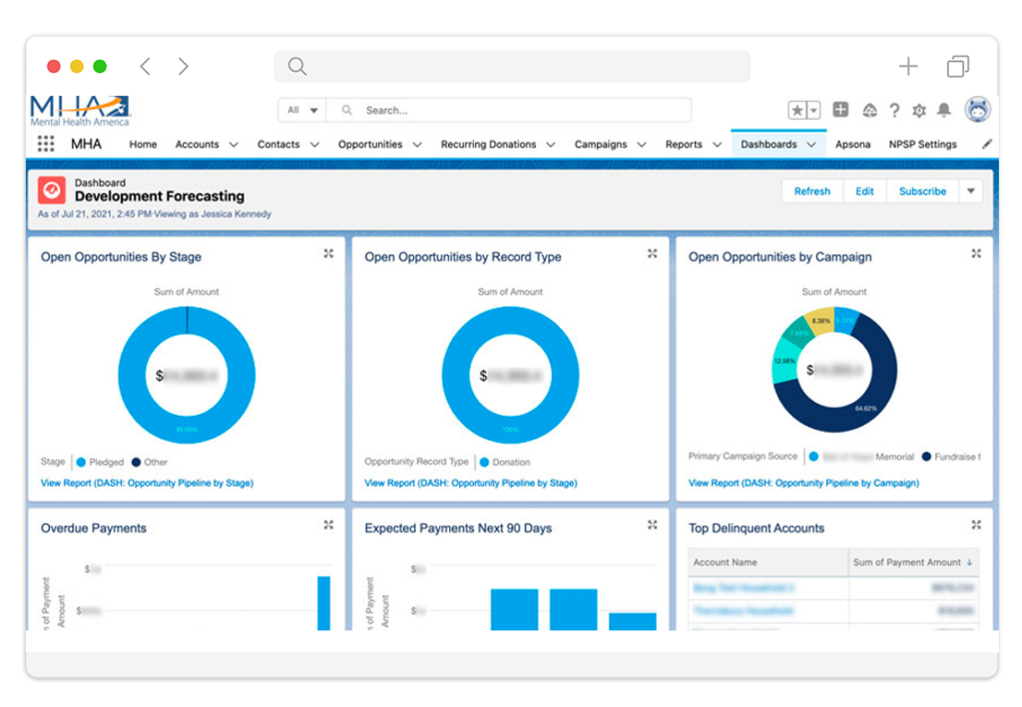Edit navigation bar pencil icon
This screenshot has width=1022, height=707.
(x=987, y=144)
